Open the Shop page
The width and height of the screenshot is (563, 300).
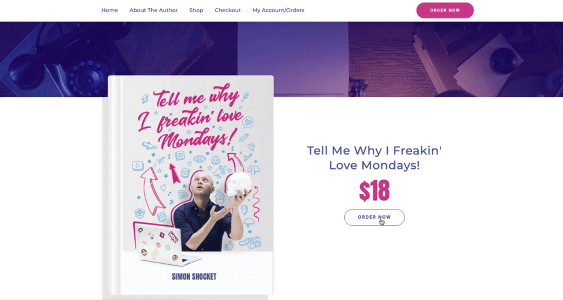point(196,11)
